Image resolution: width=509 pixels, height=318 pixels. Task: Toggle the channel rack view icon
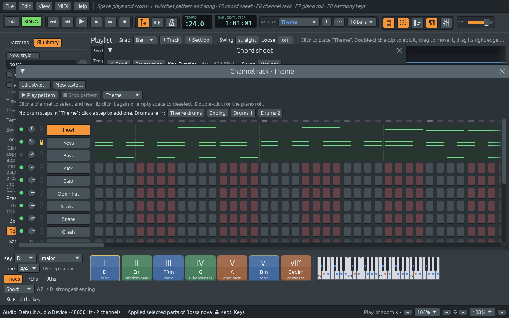pyautogui.click(x=403, y=23)
